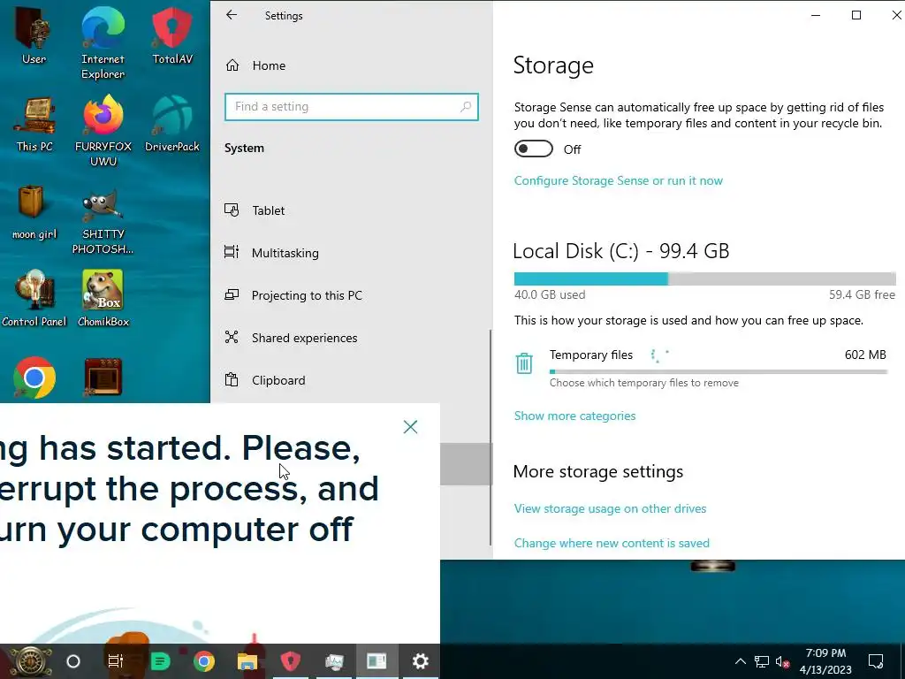Open Cortana circle on taskbar
905x679 pixels.
point(73,661)
